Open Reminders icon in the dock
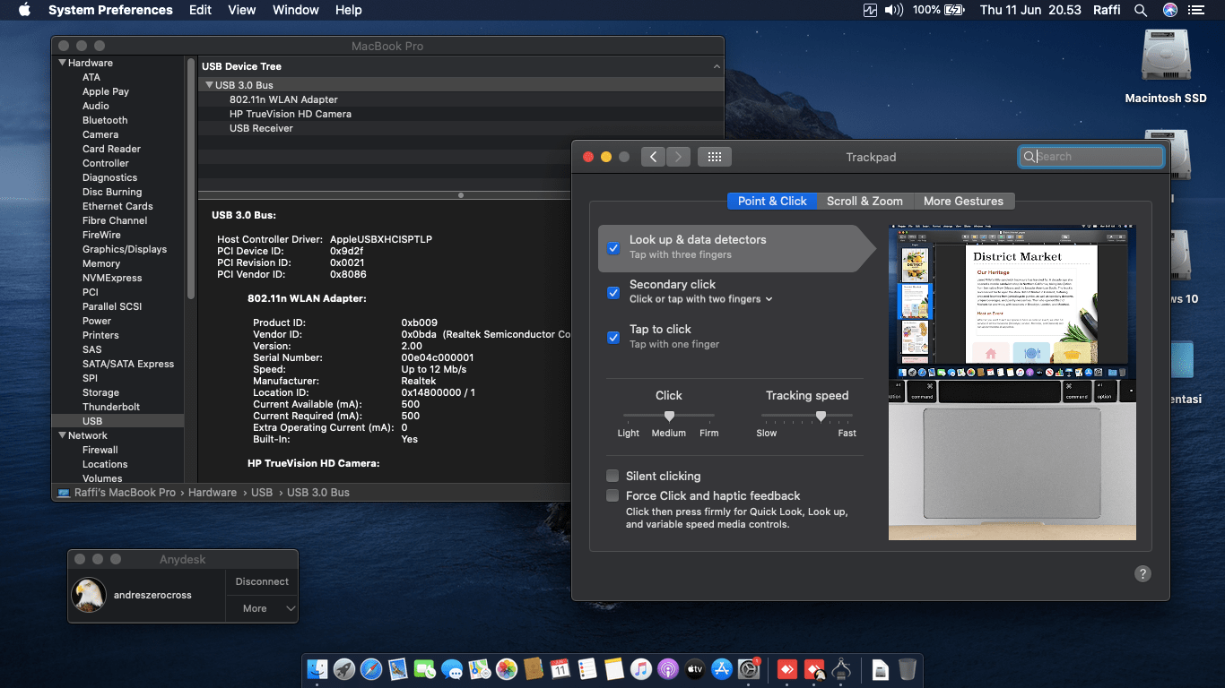1225x688 pixels. 587,669
